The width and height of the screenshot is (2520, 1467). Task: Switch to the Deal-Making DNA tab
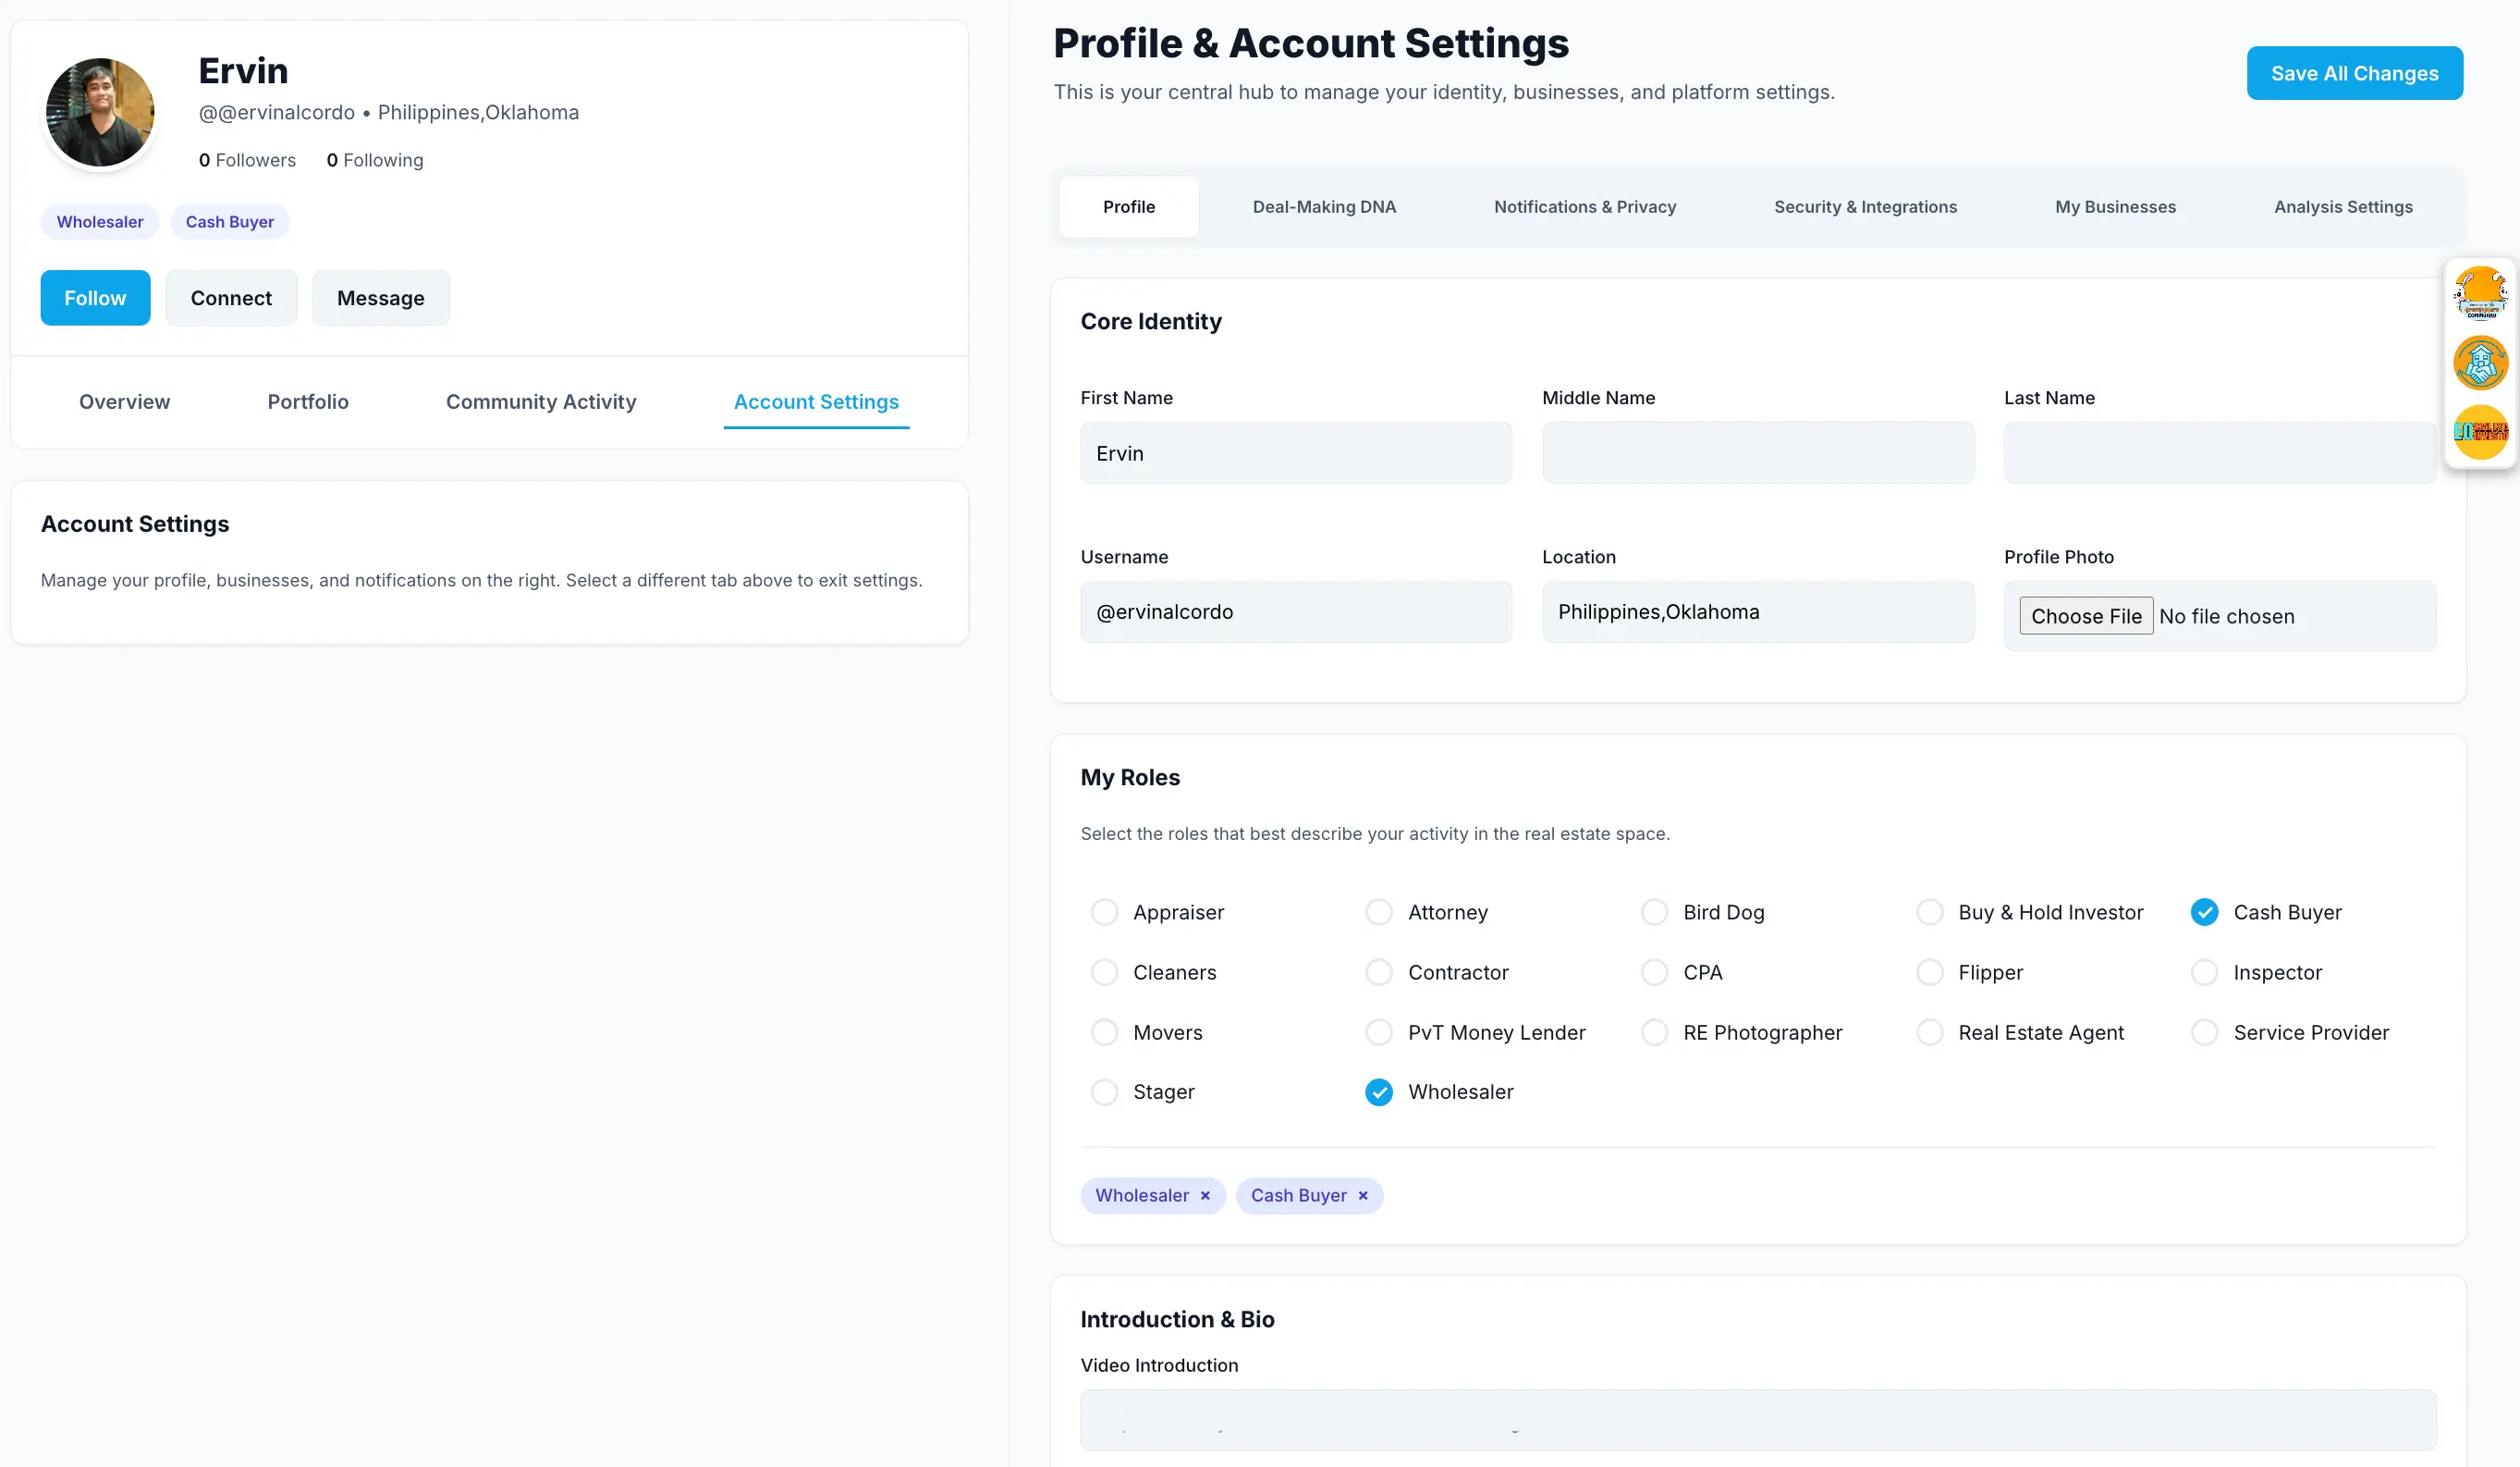1324,207
